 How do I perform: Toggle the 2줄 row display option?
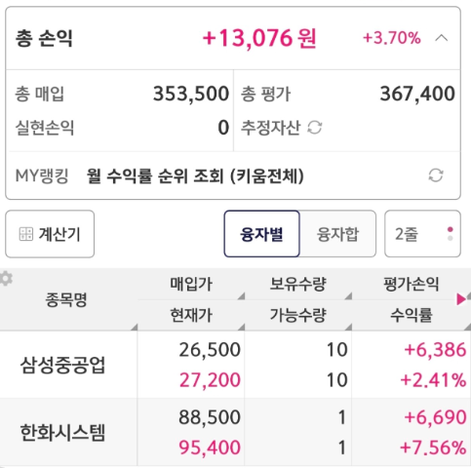[422, 234]
